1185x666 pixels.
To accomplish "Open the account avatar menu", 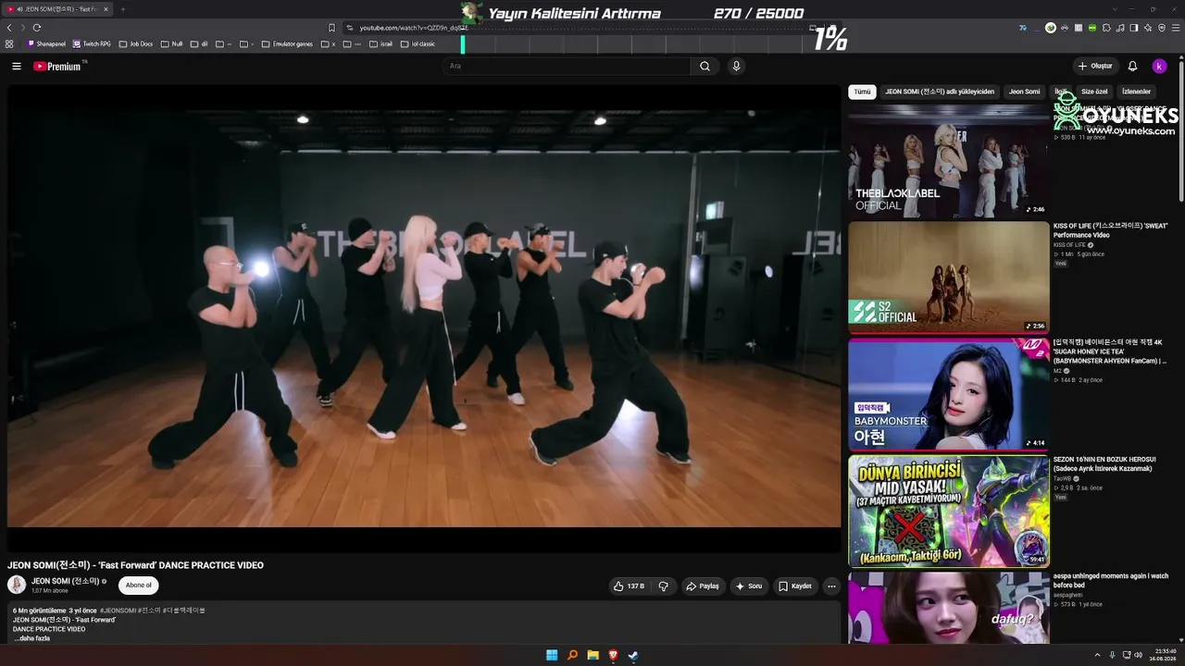I will pos(1159,66).
